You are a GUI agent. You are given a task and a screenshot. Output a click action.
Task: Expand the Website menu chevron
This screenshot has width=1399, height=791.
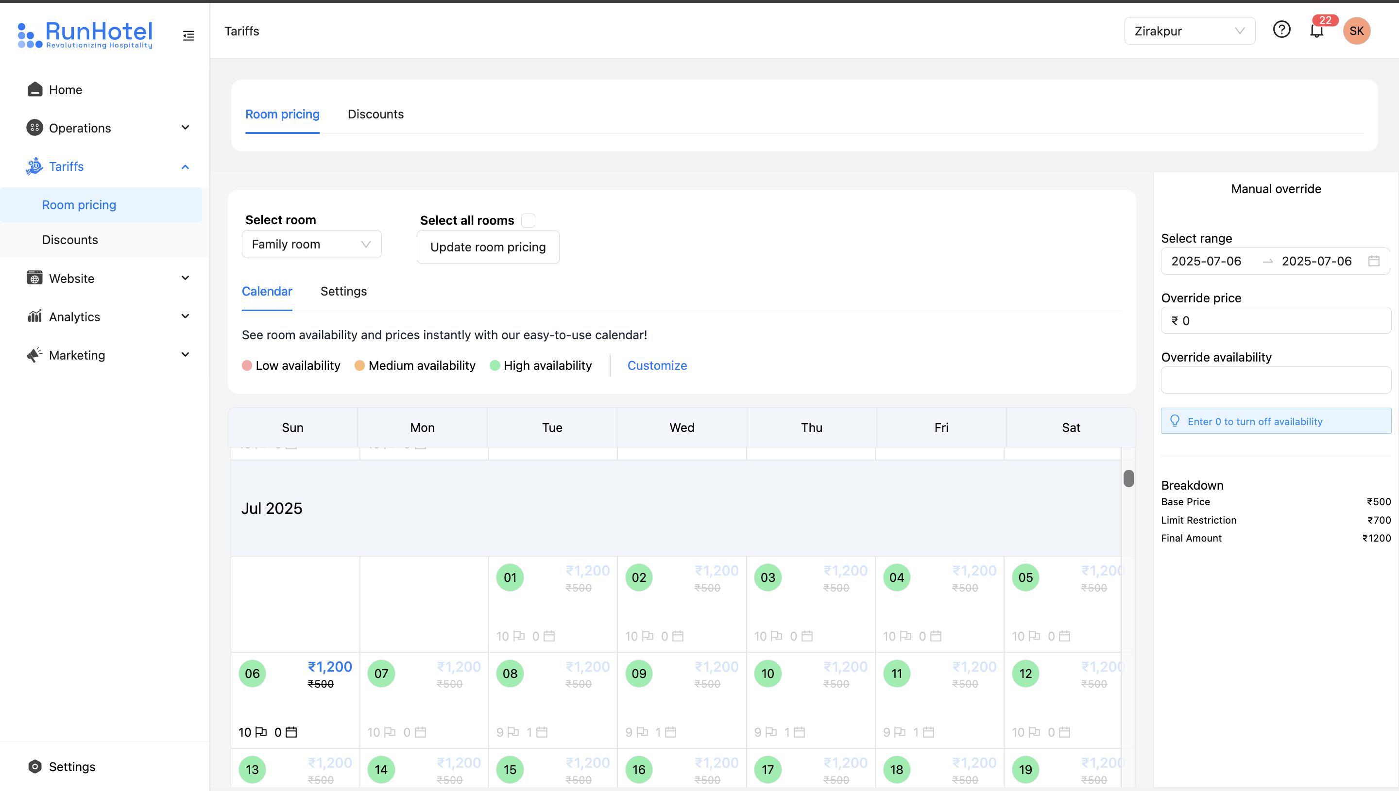pos(185,278)
